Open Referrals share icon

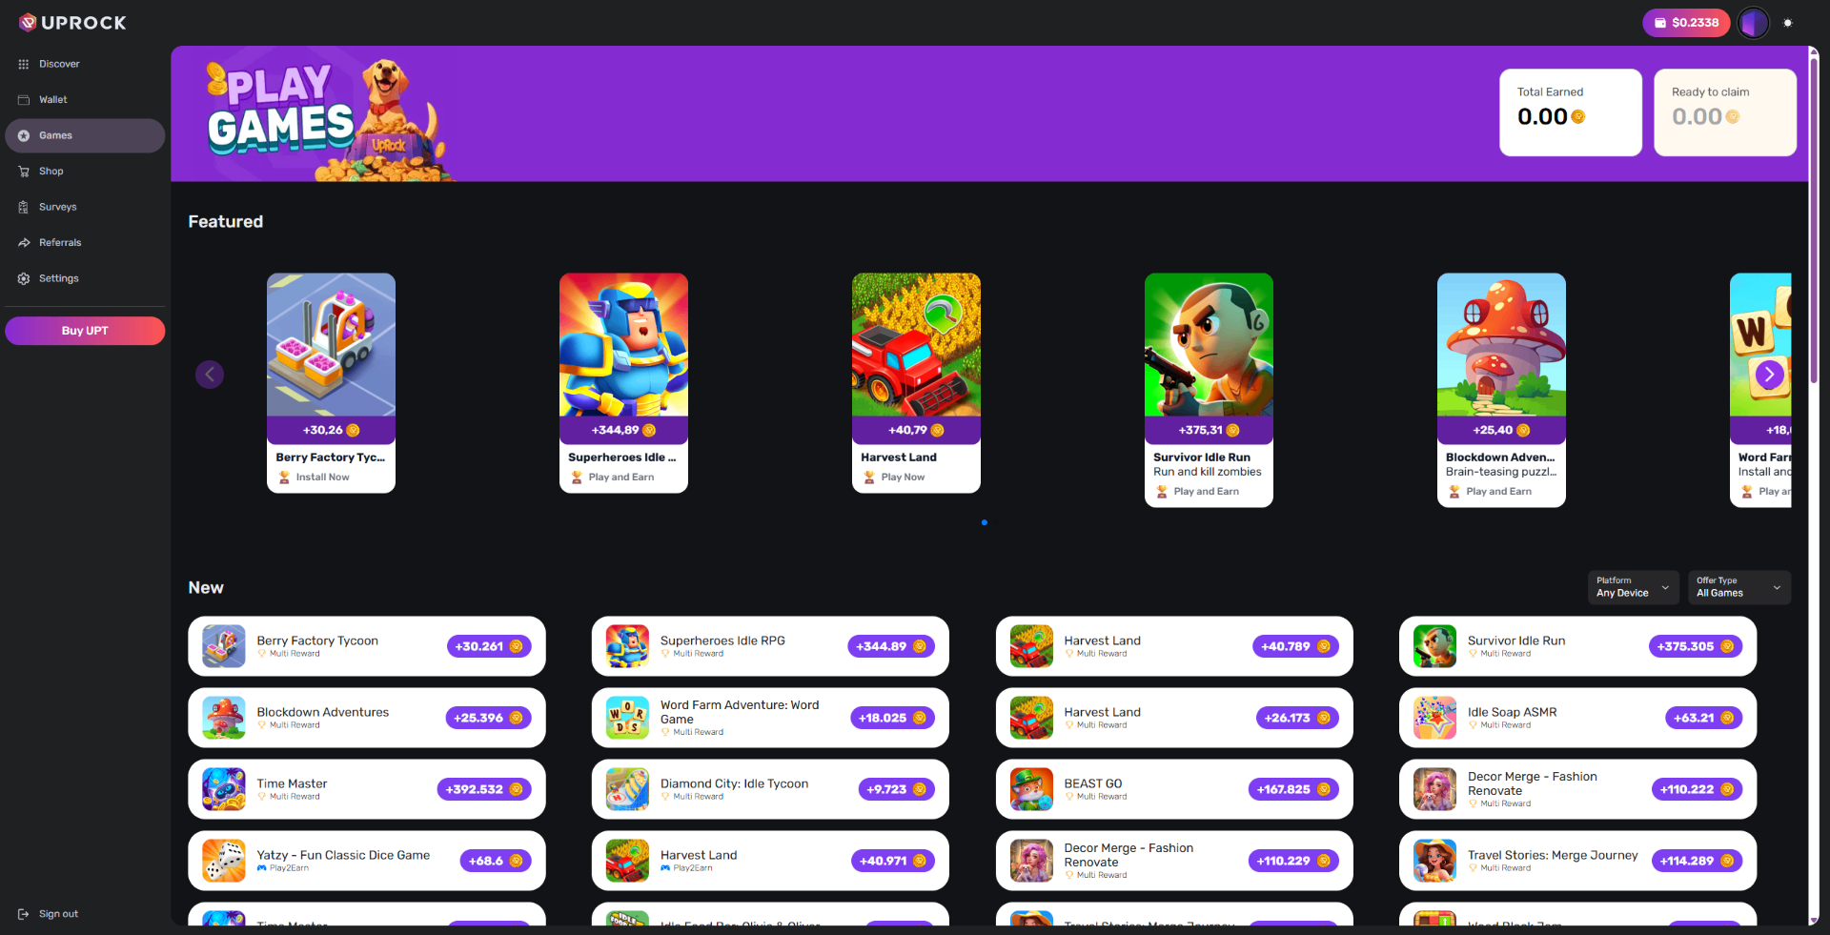pyautogui.click(x=24, y=242)
